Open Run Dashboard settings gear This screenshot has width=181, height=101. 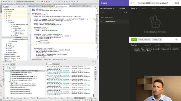pos(93,62)
